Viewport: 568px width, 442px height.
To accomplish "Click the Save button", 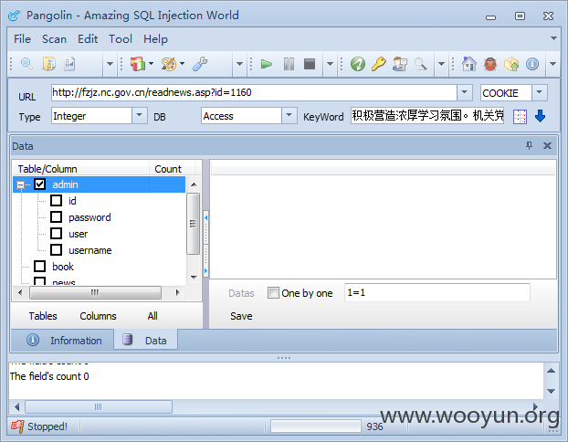I will pos(241,316).
